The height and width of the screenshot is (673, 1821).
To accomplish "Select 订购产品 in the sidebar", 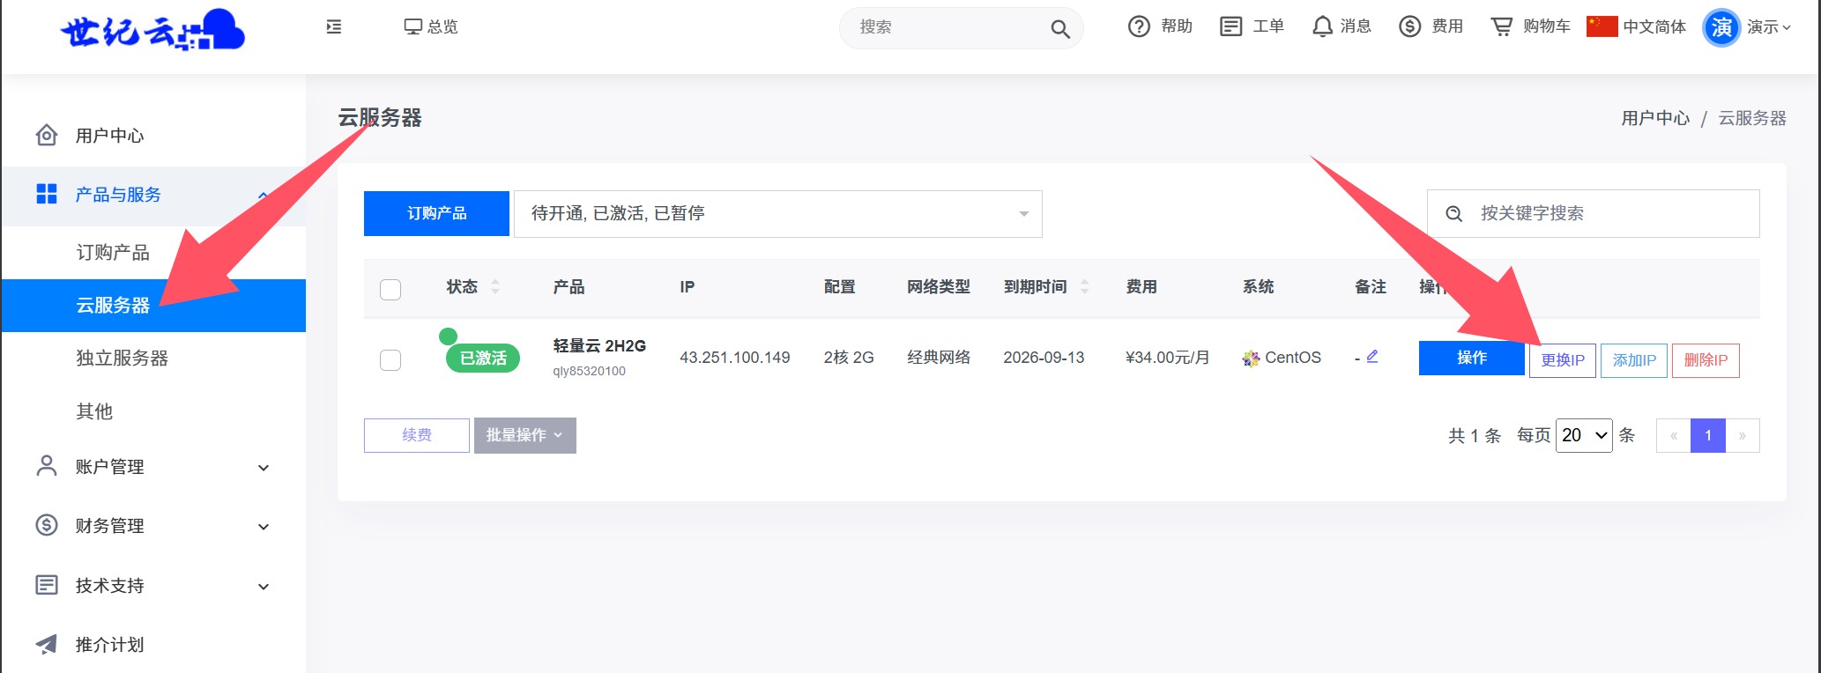I will click(113, 253).
